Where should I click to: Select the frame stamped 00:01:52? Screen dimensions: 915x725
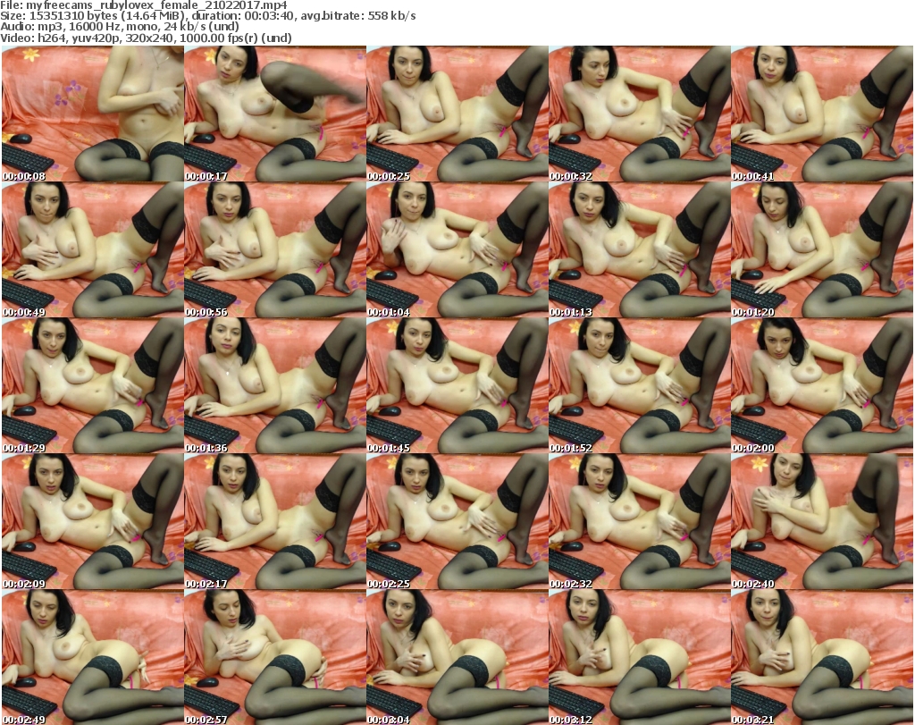coord(639,386)
